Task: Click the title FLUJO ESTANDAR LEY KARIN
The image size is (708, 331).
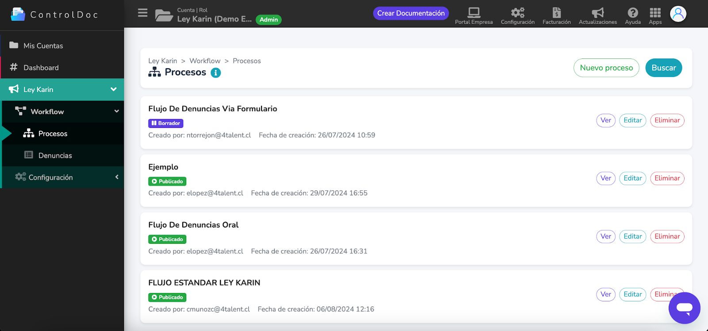Action: pyautogui.click(x=204, y=283)
